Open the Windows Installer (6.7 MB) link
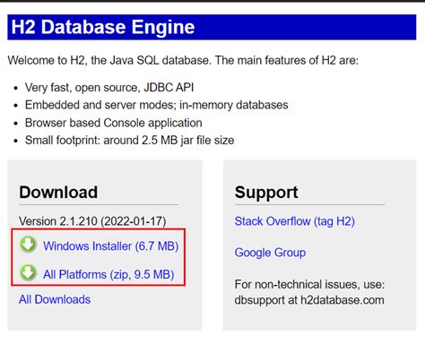Viewport: 425px width, 344px height. tap(110, 246)
